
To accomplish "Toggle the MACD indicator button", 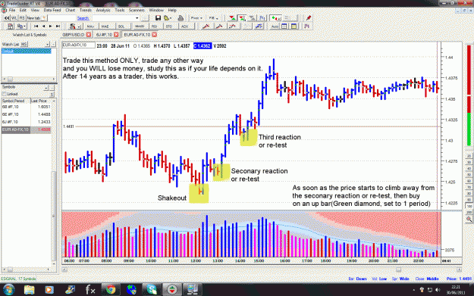I will [x=140, y=26].
